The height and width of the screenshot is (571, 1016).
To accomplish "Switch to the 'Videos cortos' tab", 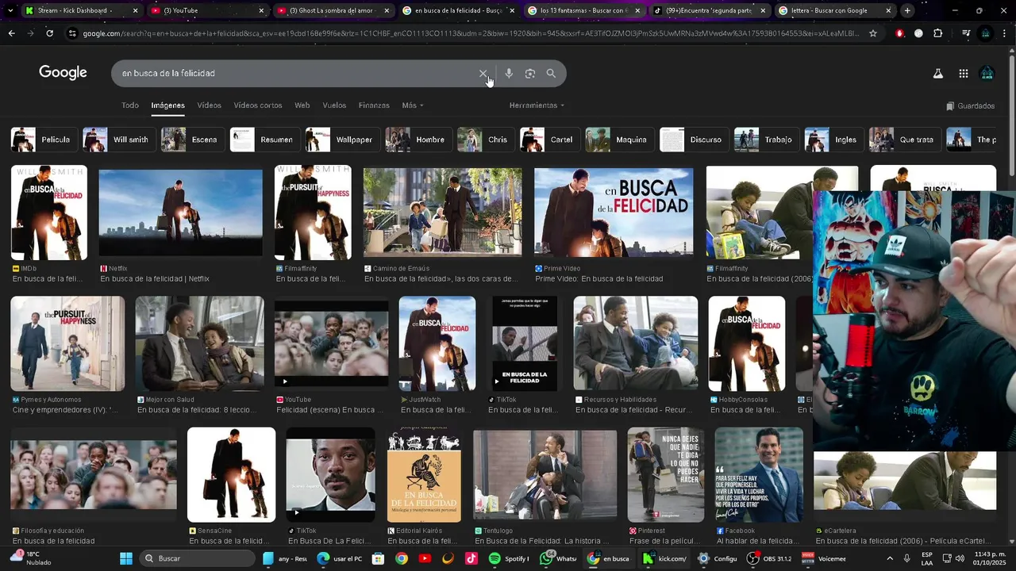I will (x=258, y=105).
